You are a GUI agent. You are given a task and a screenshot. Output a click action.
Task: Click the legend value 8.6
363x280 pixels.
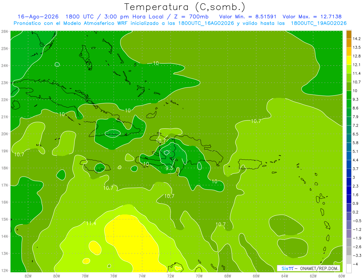[x=355, y=108]
